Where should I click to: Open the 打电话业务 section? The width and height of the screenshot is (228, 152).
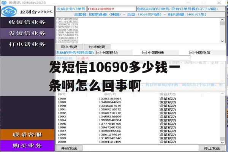pos(27,44)
